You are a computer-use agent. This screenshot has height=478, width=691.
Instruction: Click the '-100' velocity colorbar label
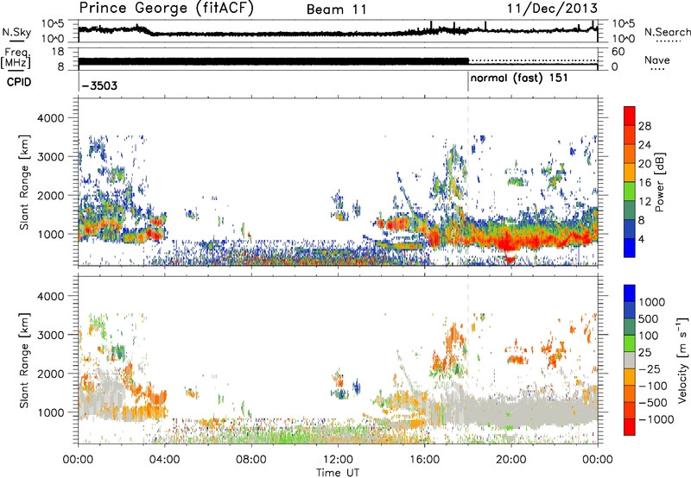tap(653, 386)
